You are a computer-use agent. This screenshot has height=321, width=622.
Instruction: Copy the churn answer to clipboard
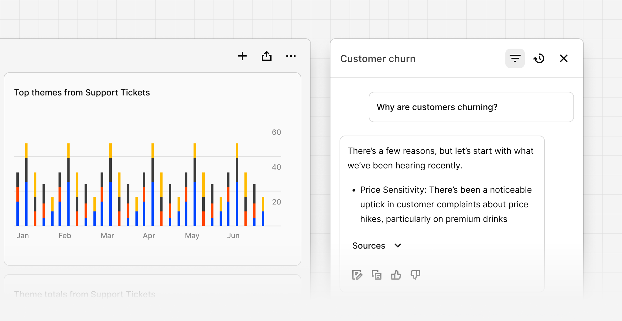(x=377, y=274)
